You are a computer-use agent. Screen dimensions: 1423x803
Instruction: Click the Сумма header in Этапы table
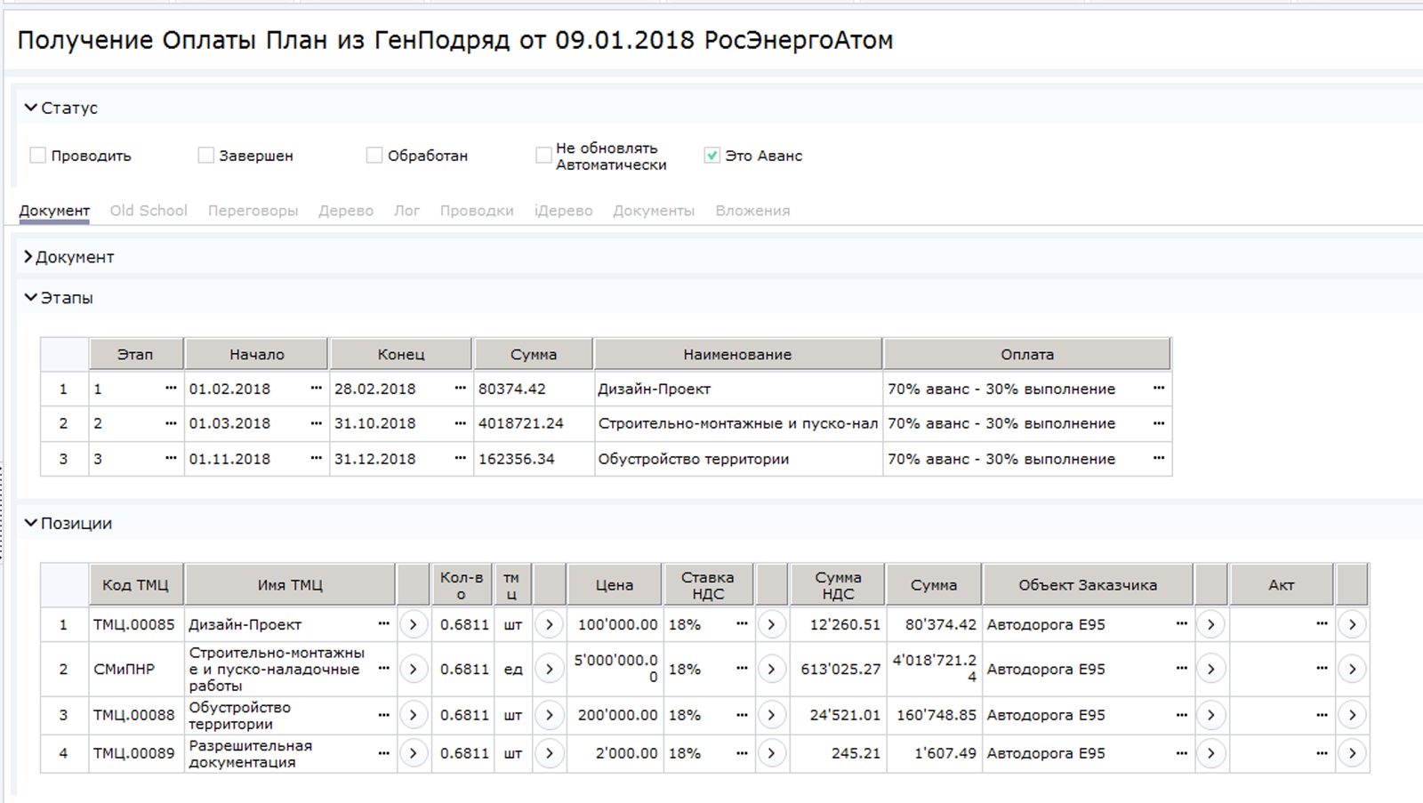click(x=534, y=354)
